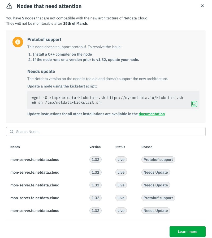Sort by the Nodes column header

point(15,147)
